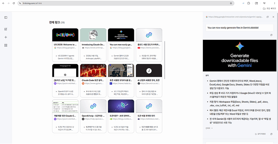Screen dimensions: 278x144
Task: Click the copy icon below the title field
Action: [271, 35]
